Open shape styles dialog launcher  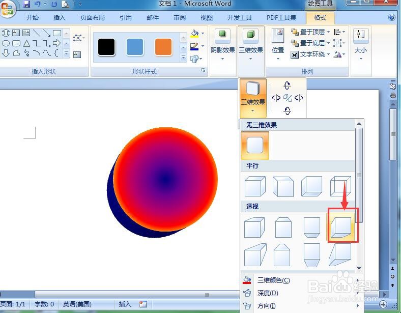coord(204,70)
